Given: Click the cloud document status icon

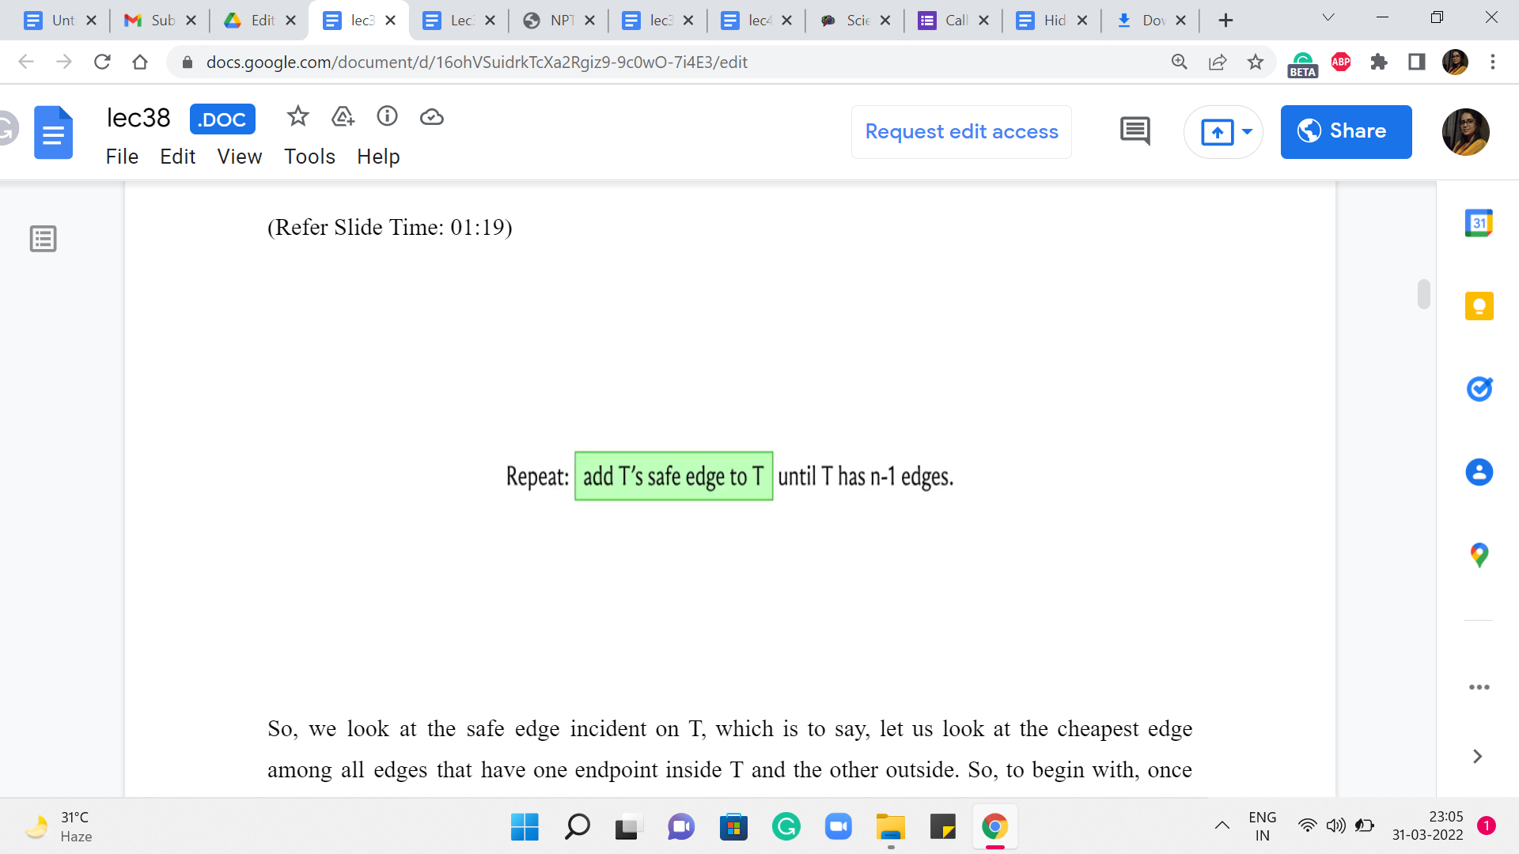Looking at the screenshot, I should (431, 117).
